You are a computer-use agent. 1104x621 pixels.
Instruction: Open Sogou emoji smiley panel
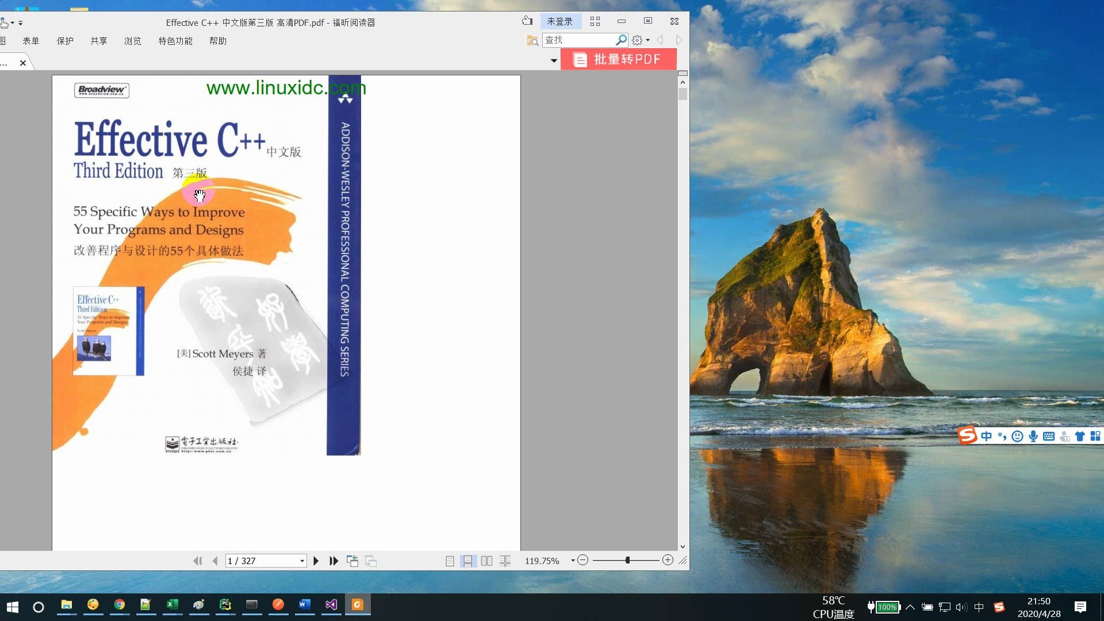(1017, 436)
